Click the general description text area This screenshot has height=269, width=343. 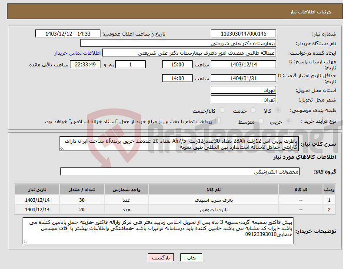(179, 144)
